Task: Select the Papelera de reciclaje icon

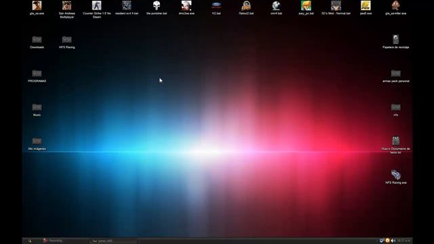Action: click(x=395, y=39)
